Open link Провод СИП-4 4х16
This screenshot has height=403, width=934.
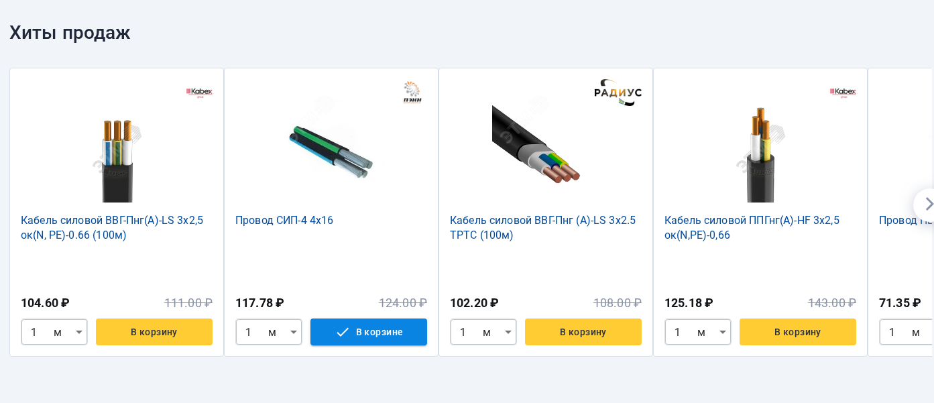coord(284,220)
